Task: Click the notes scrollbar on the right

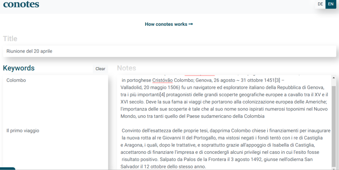Action: point(334,122)
